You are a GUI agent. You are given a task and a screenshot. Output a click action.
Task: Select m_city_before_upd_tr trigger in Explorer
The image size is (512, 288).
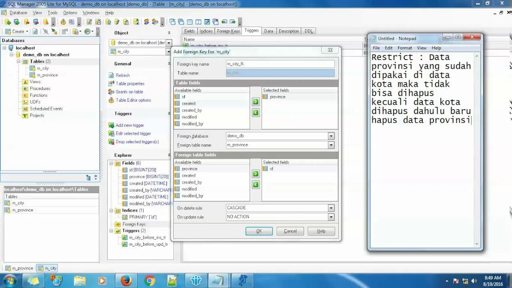click(148, 244)
